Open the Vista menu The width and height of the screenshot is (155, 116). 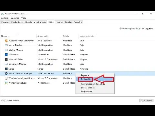point(23,18)
